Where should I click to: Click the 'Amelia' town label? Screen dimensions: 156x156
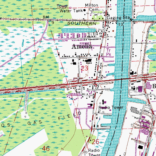[82, 46]
